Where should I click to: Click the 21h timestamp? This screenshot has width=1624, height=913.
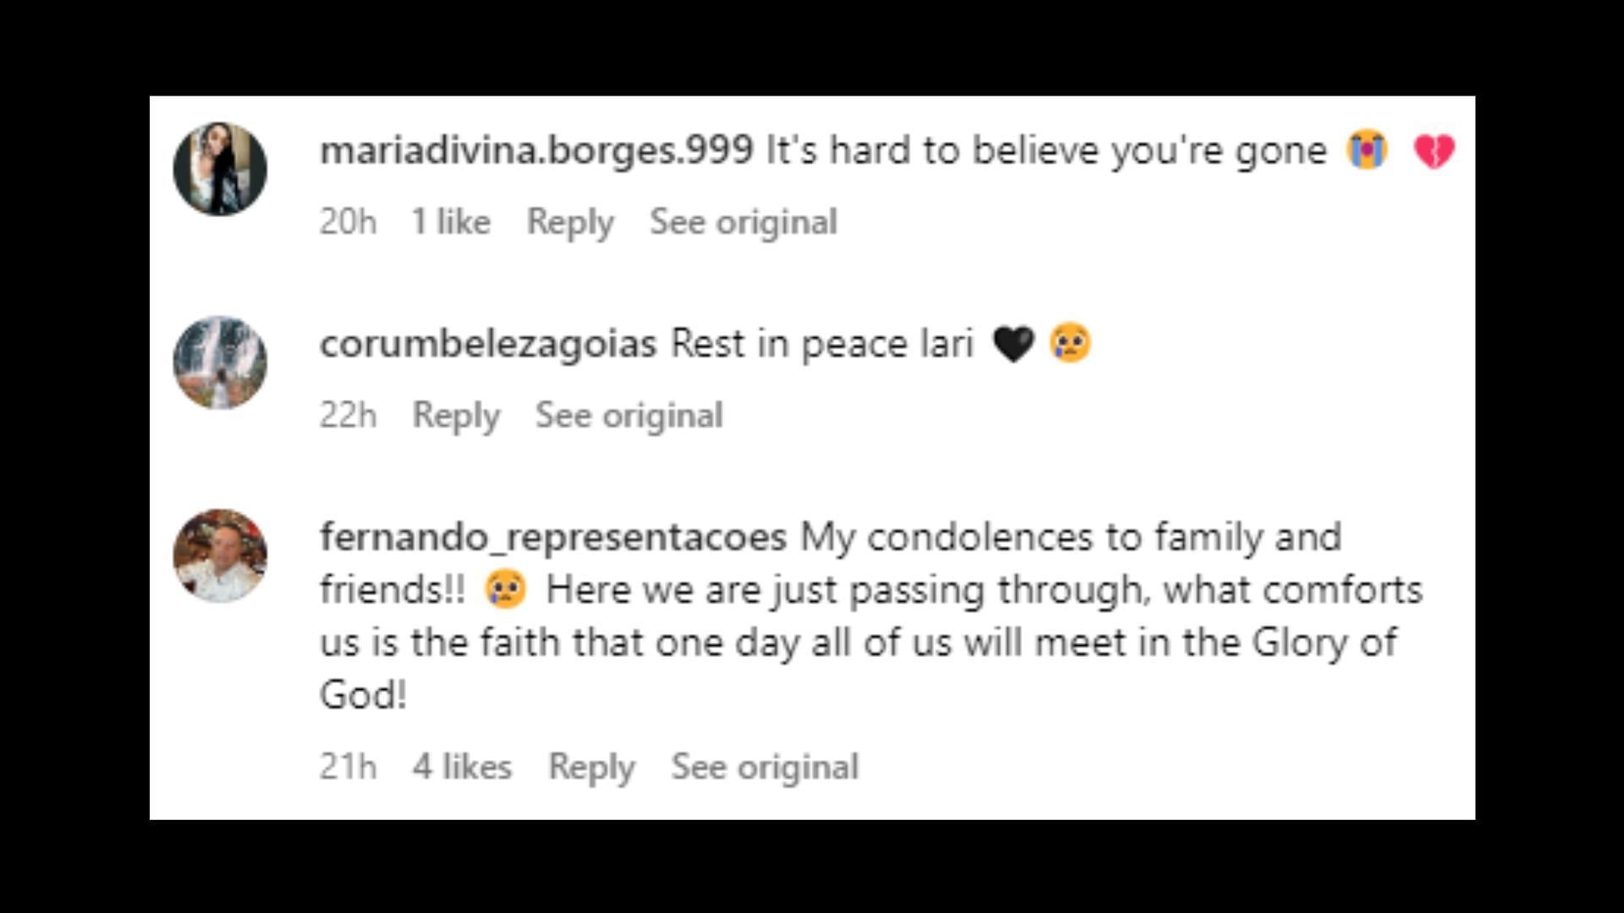348,767
